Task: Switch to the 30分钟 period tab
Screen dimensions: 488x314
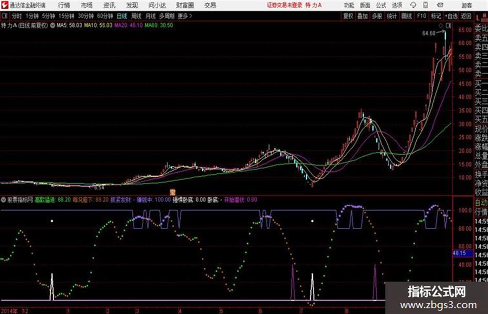Action: click(x=86, y=16)
